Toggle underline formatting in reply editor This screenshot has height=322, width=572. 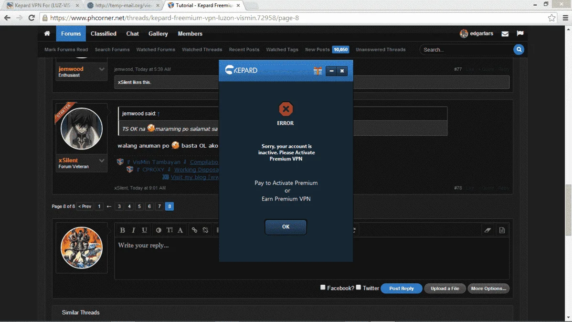[145, 230]
